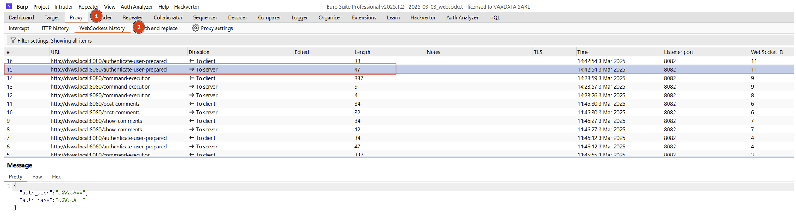Sort table by Direction column header
Screen dimensions: 796x216
[x=199, y=52]
